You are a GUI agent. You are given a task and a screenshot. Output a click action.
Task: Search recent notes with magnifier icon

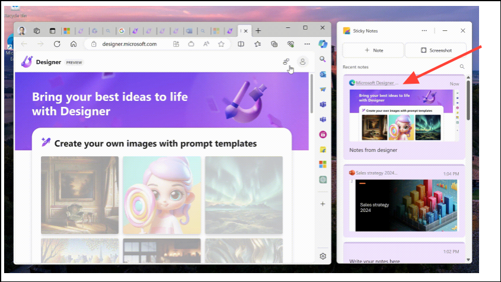(462, 66)
